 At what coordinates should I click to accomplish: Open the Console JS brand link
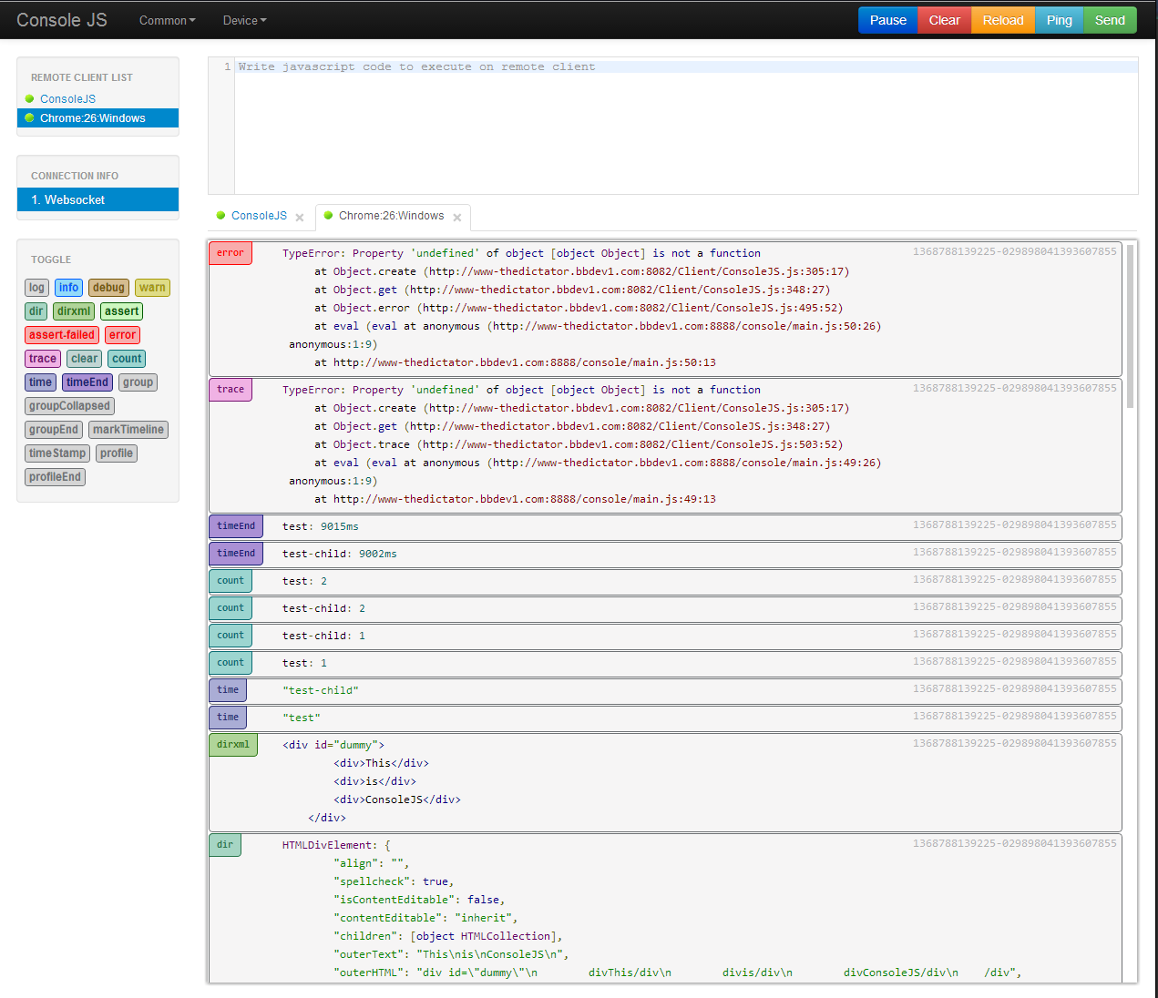click(x=62, y=20)
